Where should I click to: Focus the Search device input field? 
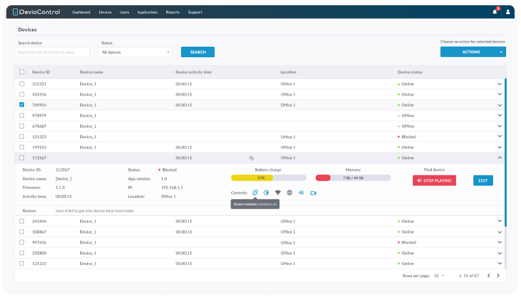[52, 52]
